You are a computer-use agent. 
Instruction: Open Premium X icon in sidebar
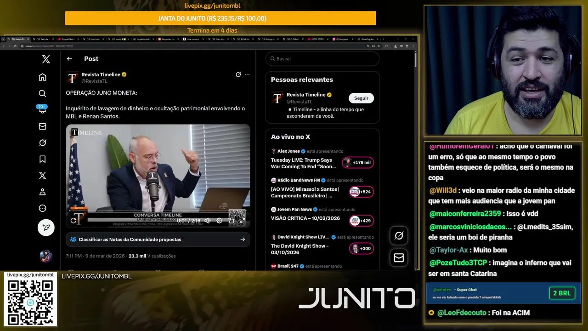coord(42,175)
